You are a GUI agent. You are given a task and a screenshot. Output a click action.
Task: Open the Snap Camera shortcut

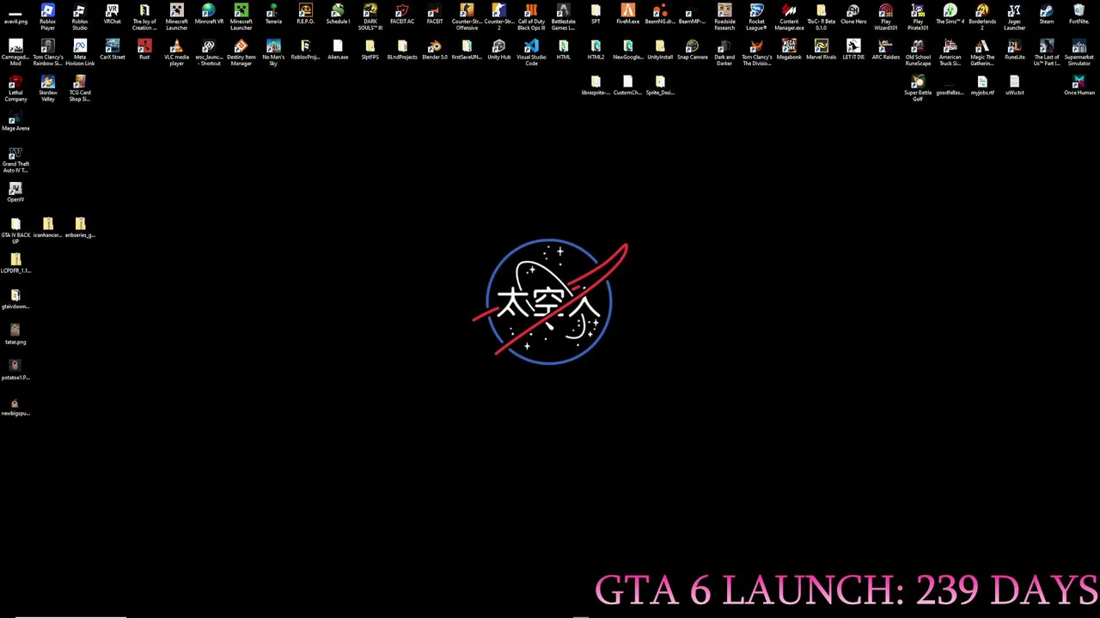pyautogui.click(x=692, y=51)
